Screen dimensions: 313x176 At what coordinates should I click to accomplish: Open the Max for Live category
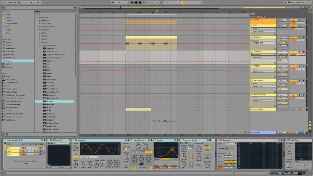10,58
